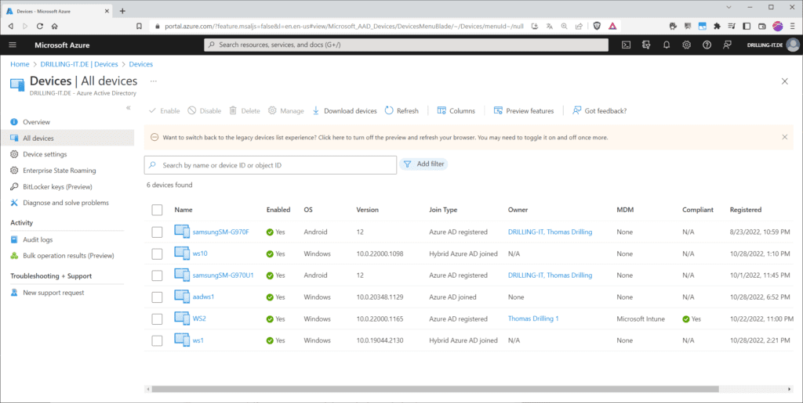This screenshot has width=803, height=403.
Task: Close the Devices blade with X
Action: (784, 81)
